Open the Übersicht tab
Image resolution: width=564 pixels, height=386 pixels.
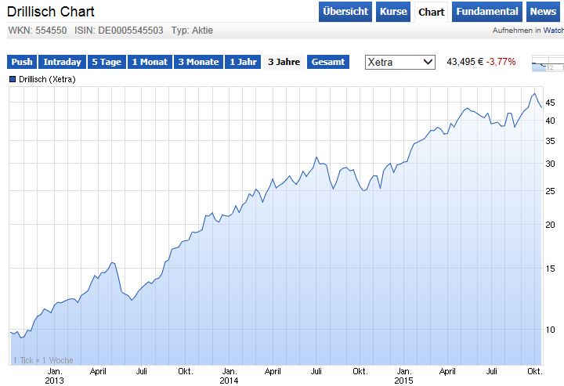tap(345, 12)
